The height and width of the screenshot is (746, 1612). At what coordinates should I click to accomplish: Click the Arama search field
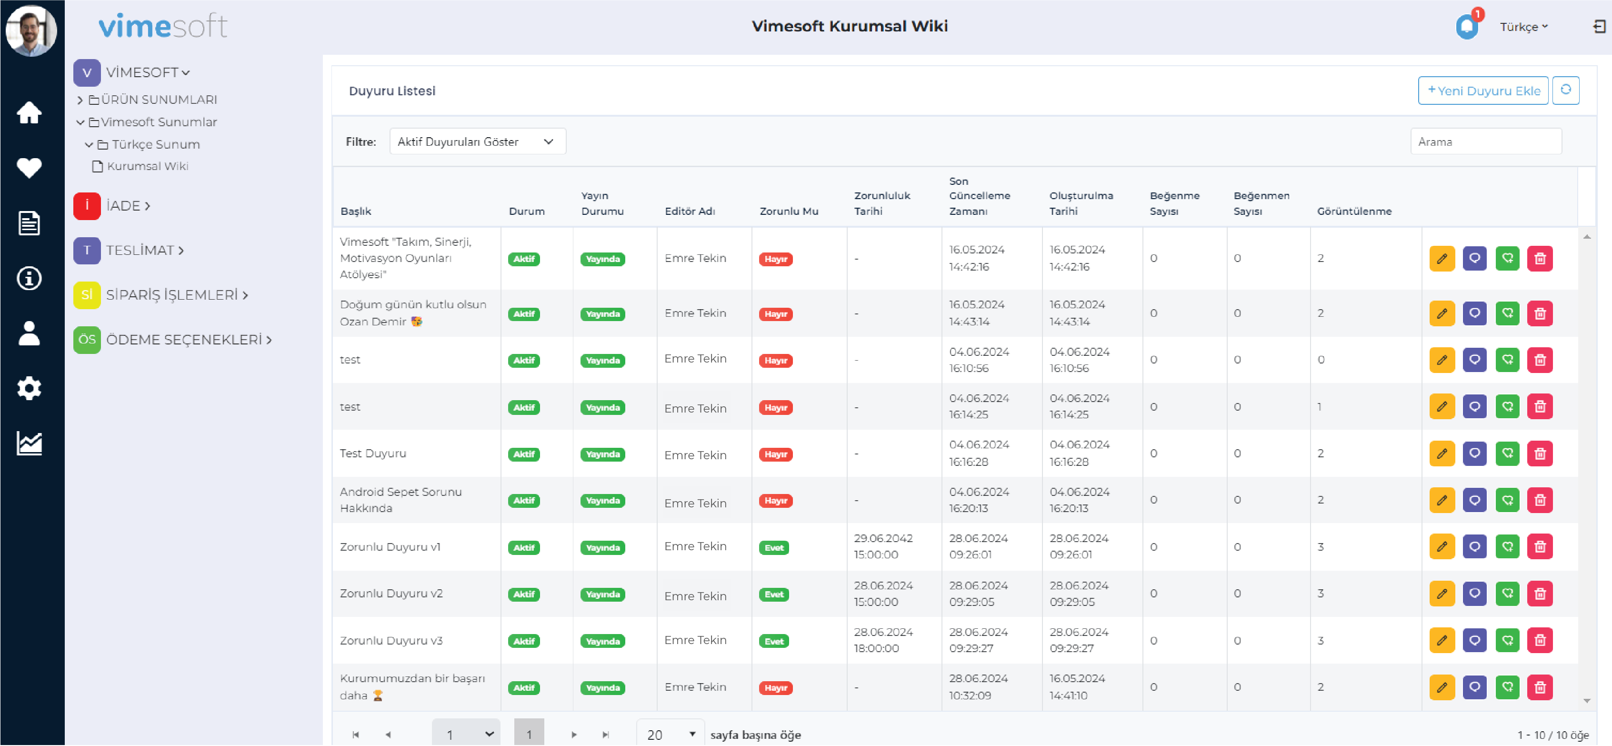1486,141
